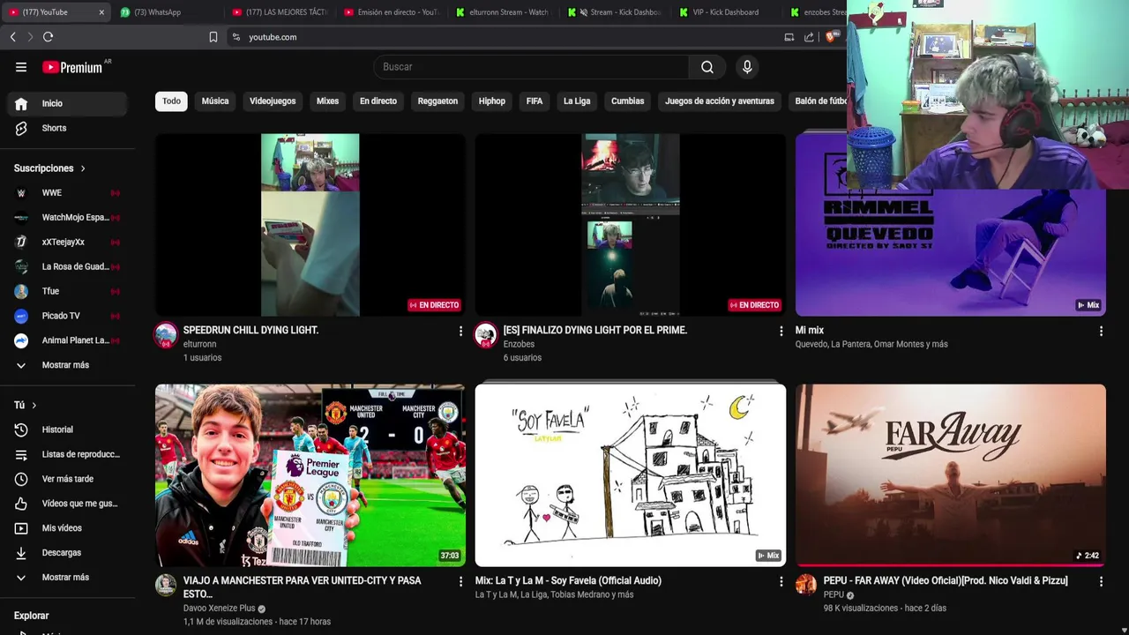Select Juegos de acción y aventuras chip

coord(720,101)
